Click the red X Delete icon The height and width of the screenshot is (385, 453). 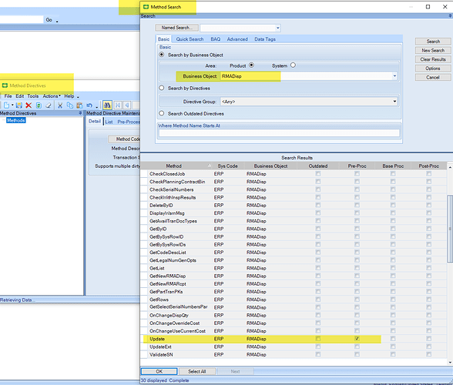29,105
